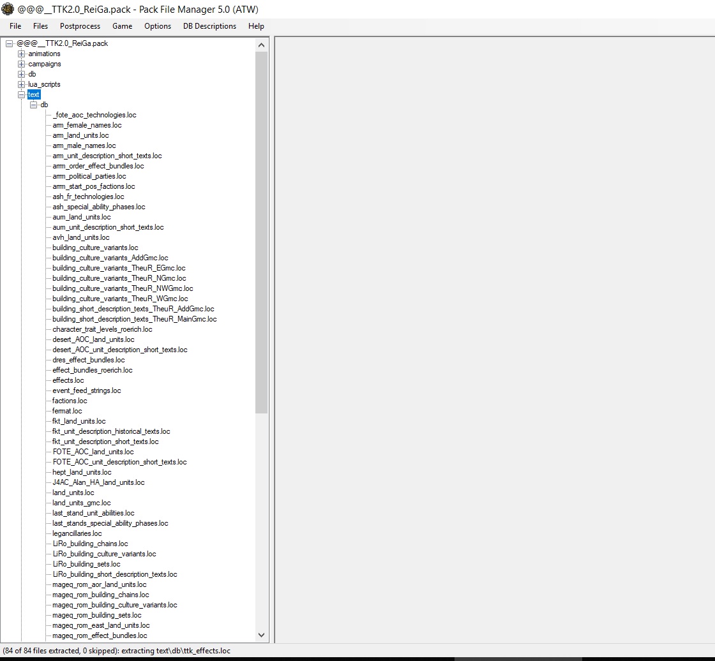Select the campaigns folder label
715x661 pixels.
pyautogui.click(x=45, y=64)
